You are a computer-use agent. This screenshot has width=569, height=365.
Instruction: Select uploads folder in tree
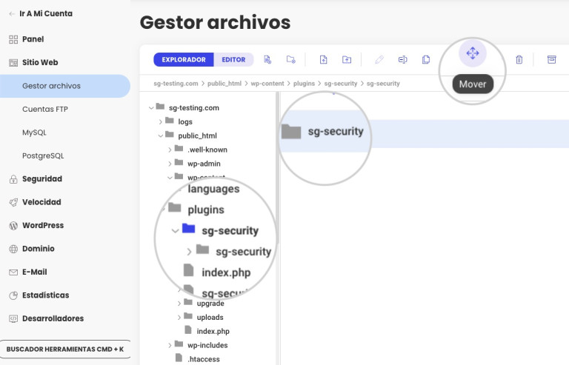click(x=210, y=317)
